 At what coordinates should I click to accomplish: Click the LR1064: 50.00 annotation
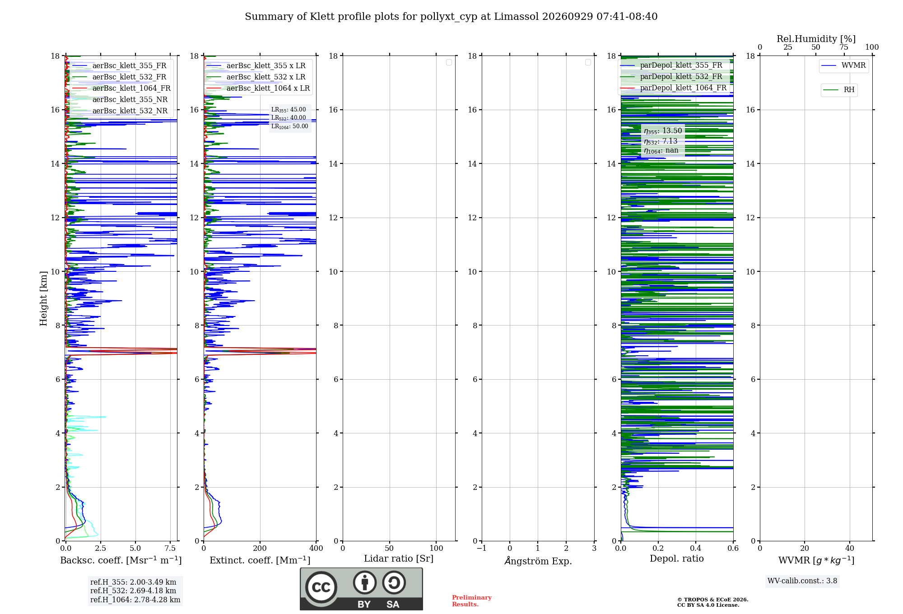click(290, 126)
